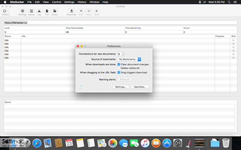Click the File toolbar icon

47,11
